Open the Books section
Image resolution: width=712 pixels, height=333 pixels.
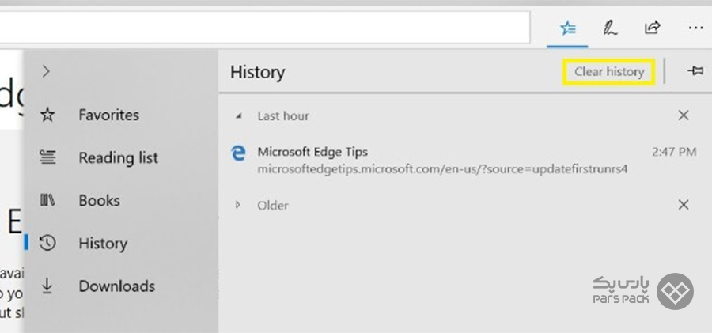[x=99, y=200]
